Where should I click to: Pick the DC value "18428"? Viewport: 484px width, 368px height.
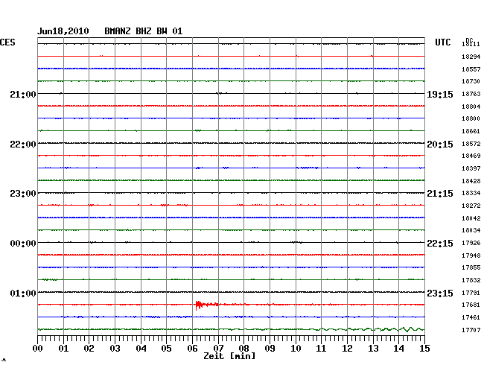[x=471, y=181]
